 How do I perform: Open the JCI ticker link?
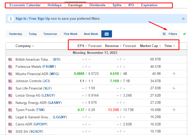pos(46,81)
